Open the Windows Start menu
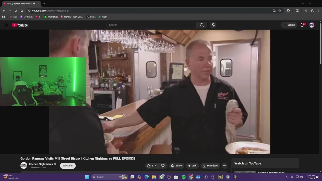 pyautogui.click(x=87, y=177)
